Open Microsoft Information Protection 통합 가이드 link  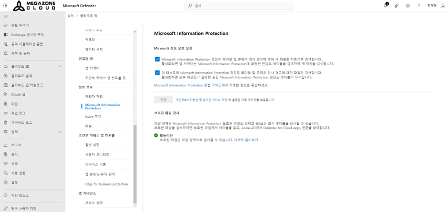point(188,85)
